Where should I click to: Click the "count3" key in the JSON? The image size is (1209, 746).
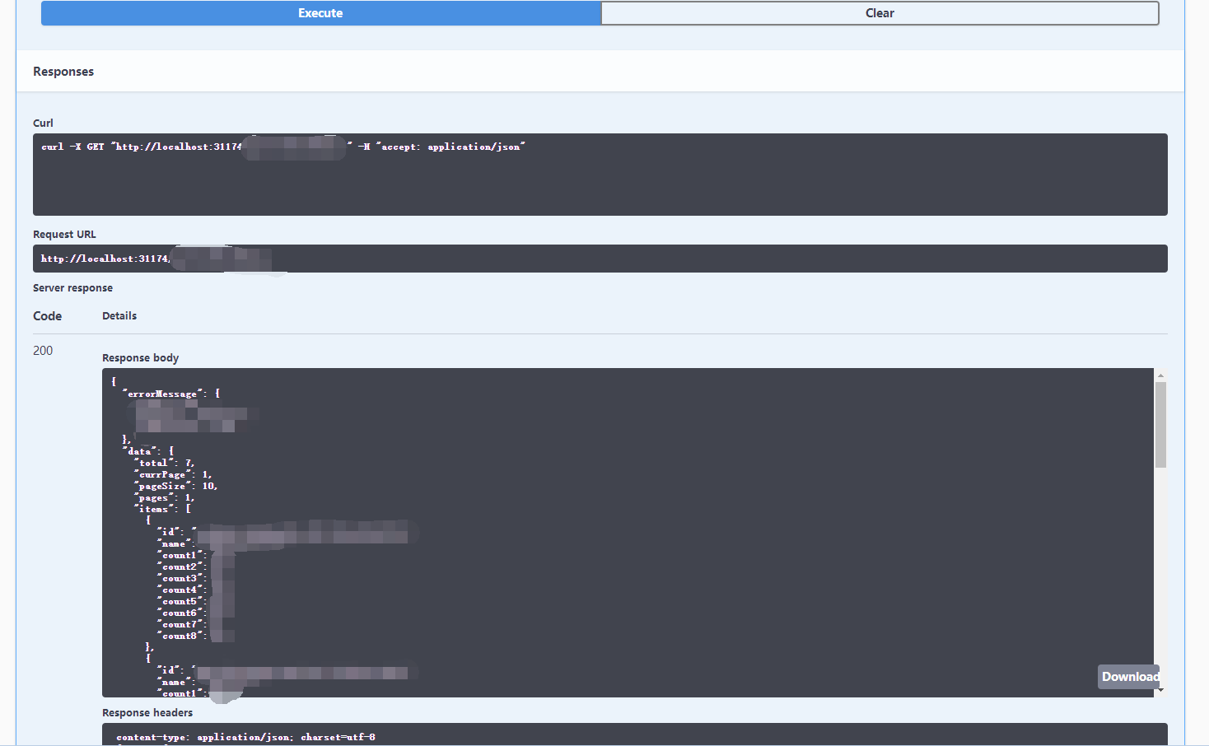pyautogui.click(x=180, y=578)
